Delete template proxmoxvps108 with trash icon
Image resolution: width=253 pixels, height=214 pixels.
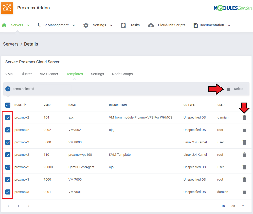tap(244, 155)
